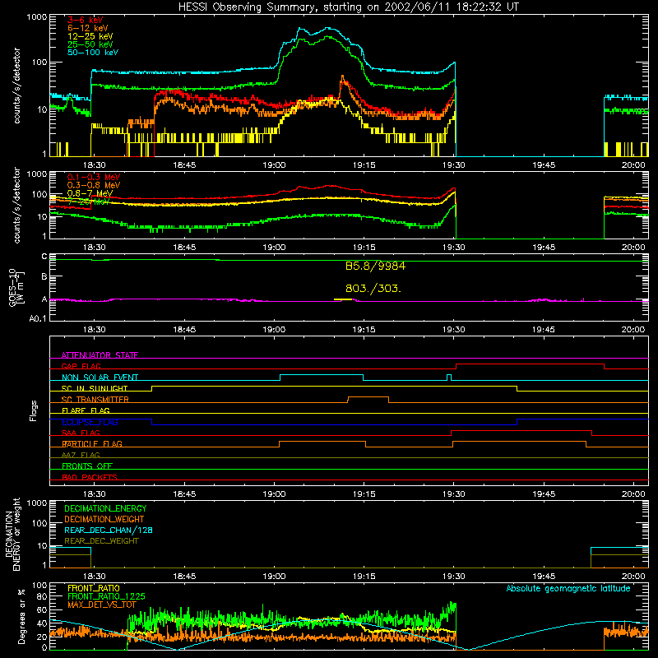Screen dimensions: 658x658
Task: Click the 19:30 tick label under the Flags panel
Action: point(454,494)
